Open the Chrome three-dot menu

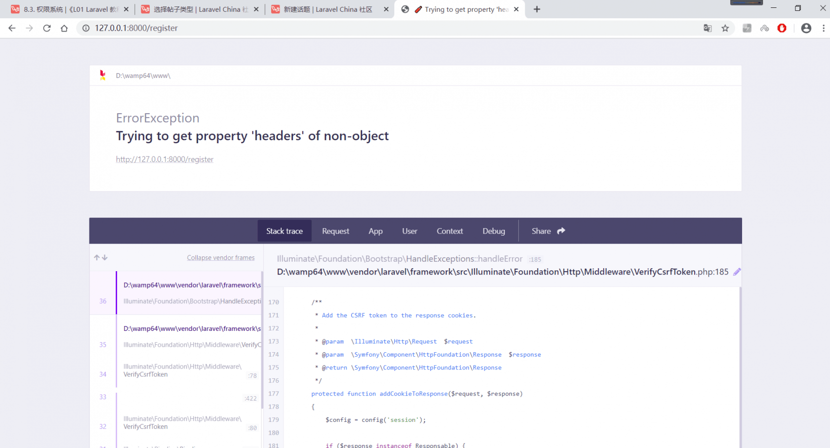823,28
